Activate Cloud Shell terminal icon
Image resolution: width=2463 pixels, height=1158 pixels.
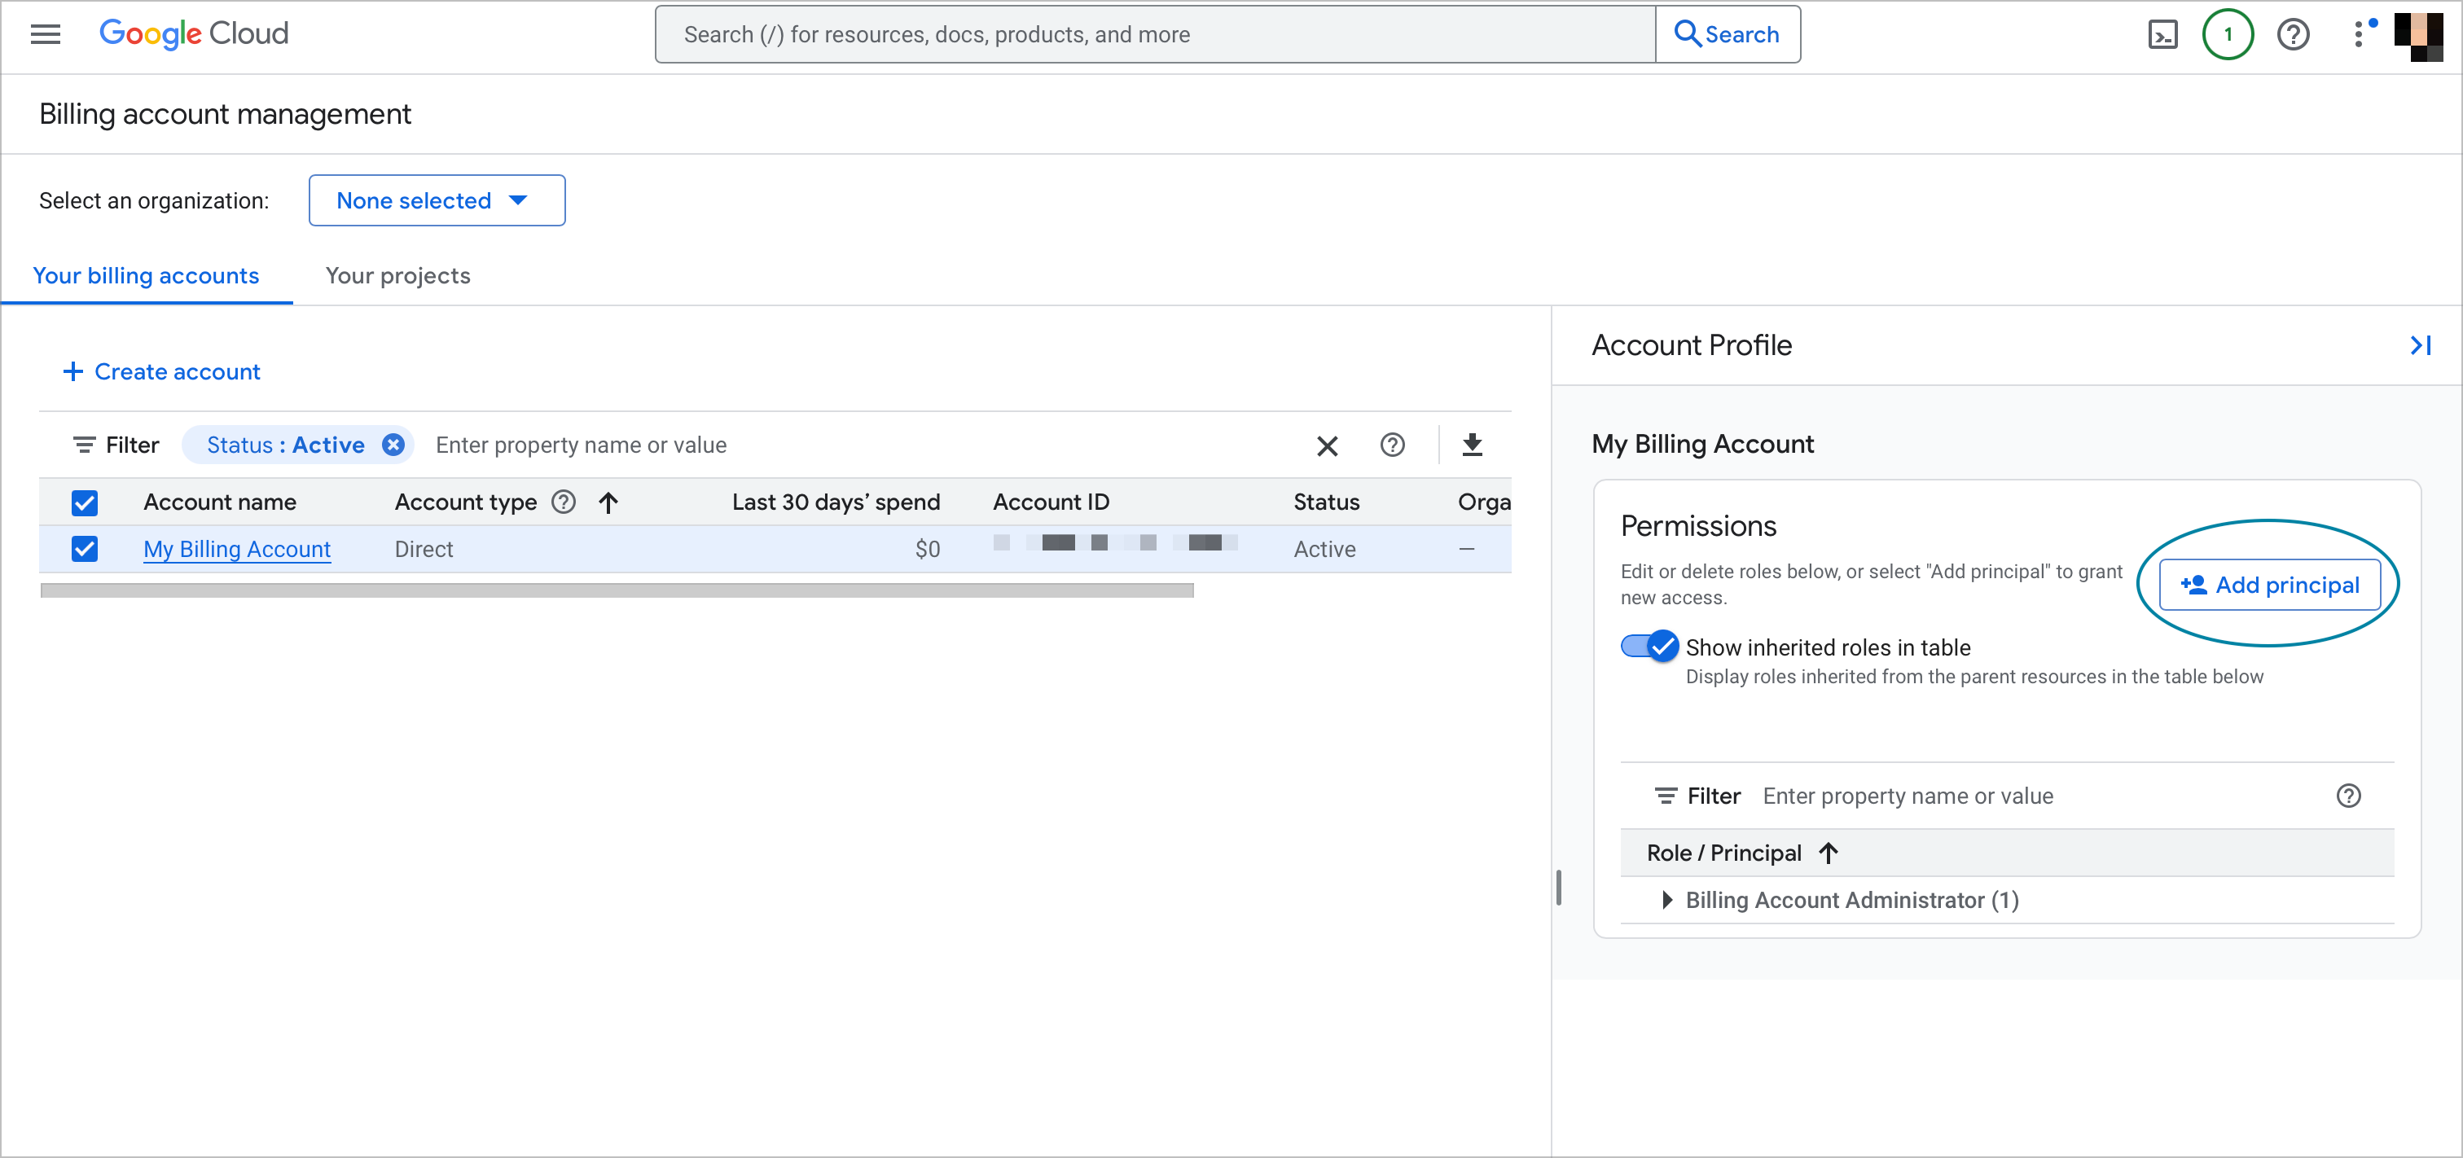(2165, 34)
